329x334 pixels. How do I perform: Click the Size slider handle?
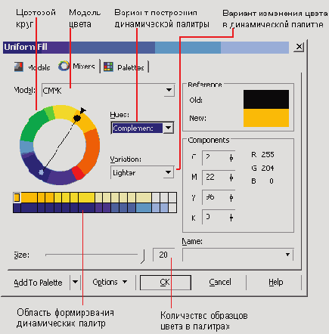143,256
